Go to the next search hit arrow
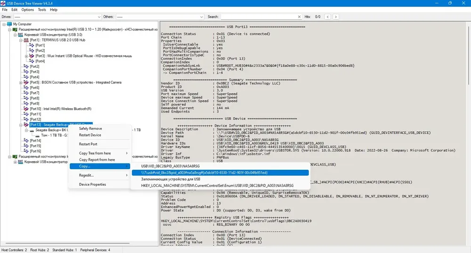 point(336,17)
